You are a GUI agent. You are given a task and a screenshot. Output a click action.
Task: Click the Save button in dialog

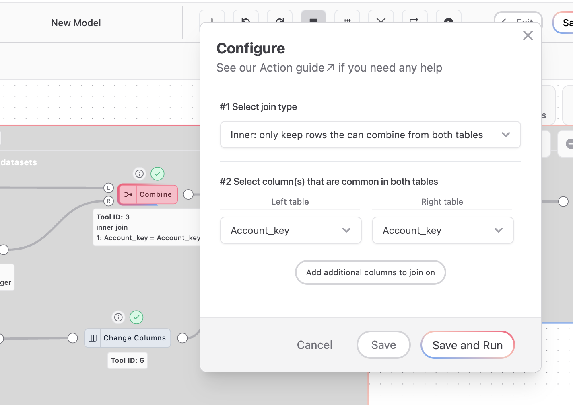point(383,345)
